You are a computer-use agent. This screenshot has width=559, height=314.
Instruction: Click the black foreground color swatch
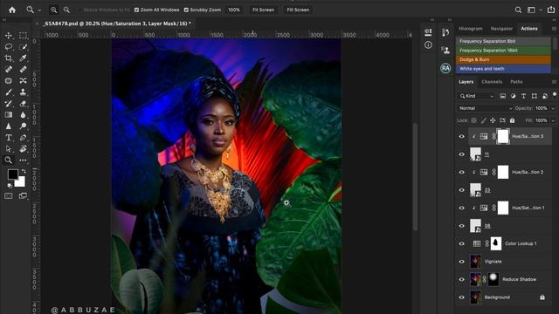click(x=13, y=174)
